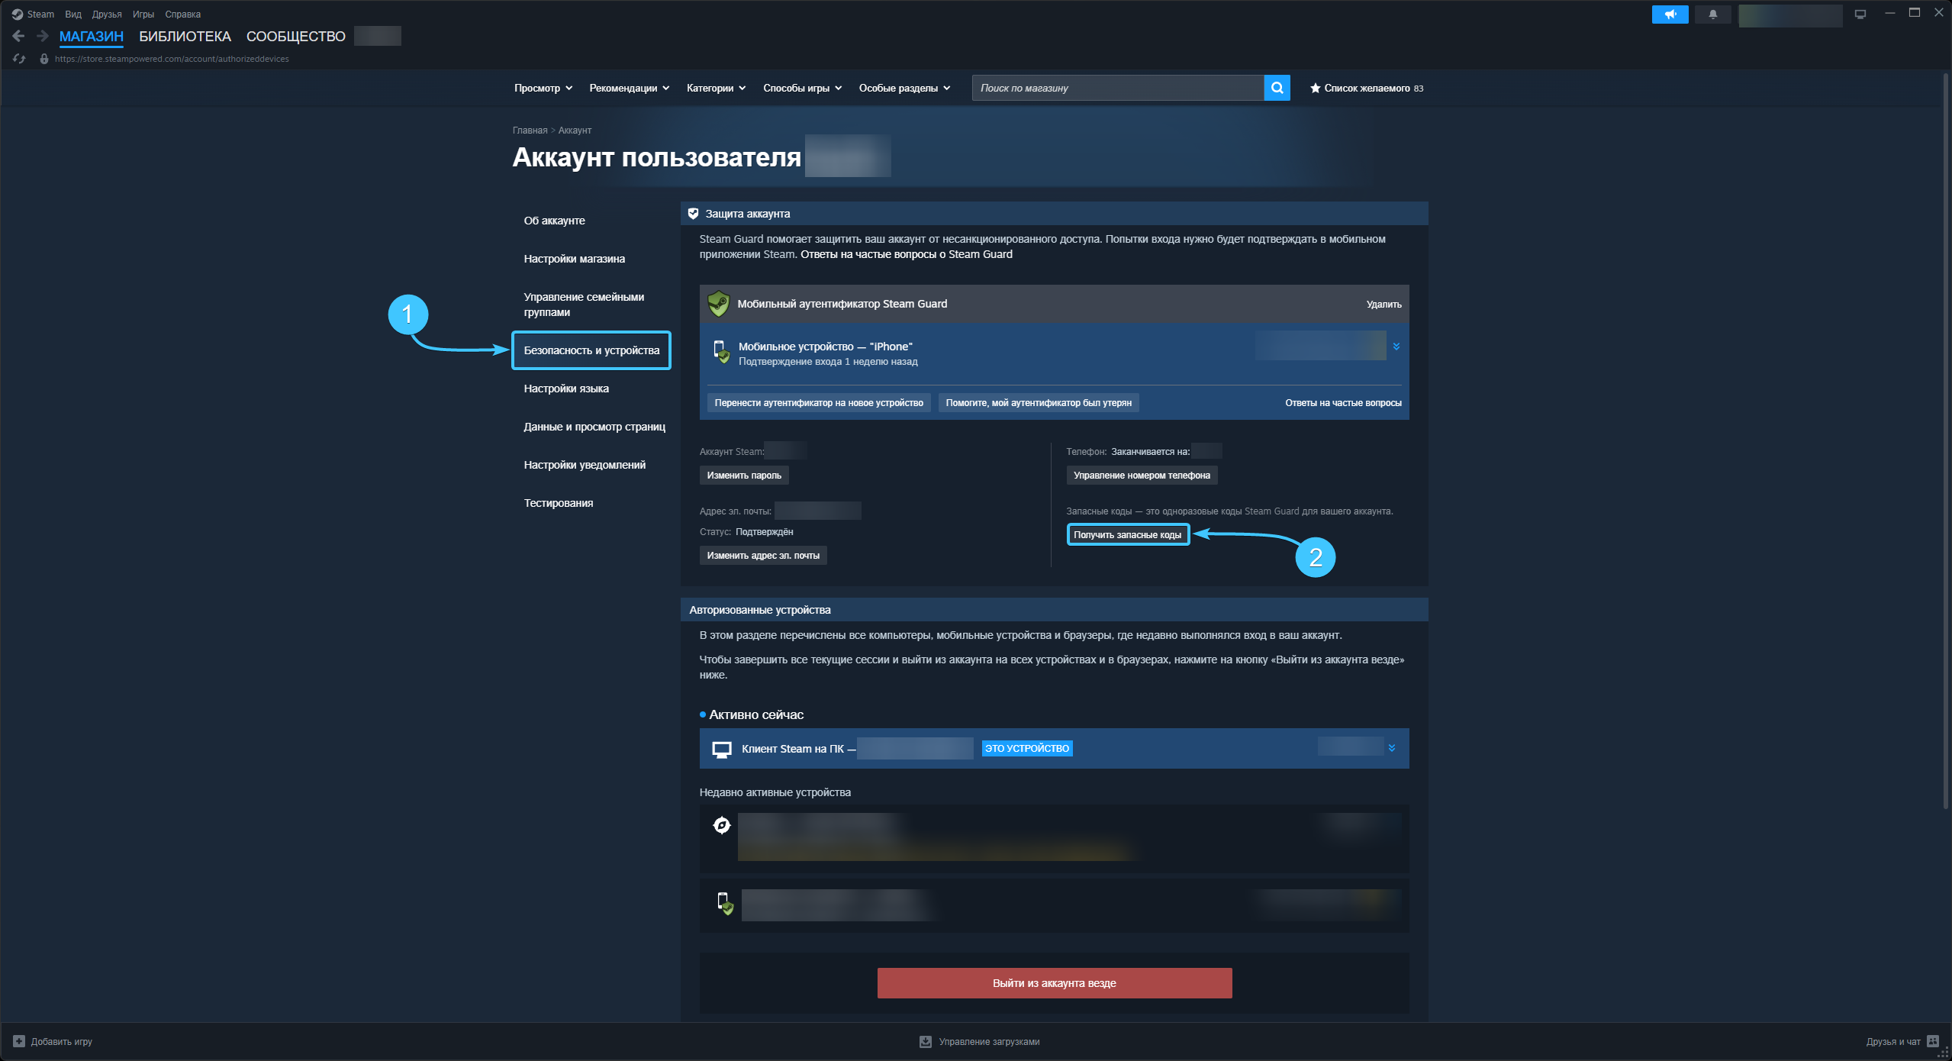Click the downloads management icon
Viewport: 1952px width, 1061px height.
pyautogui.click(x=926, y=1041)
